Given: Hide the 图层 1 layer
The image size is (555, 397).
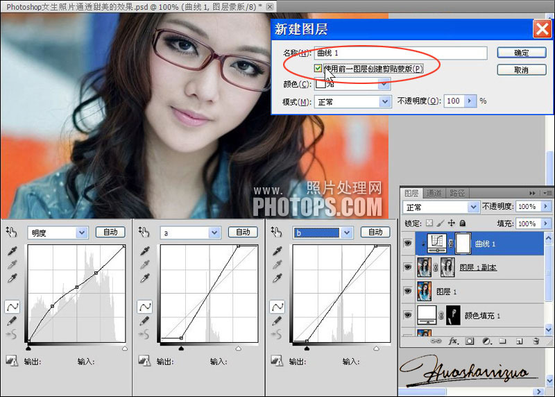Looking at the screenshot, I should 408,291.
